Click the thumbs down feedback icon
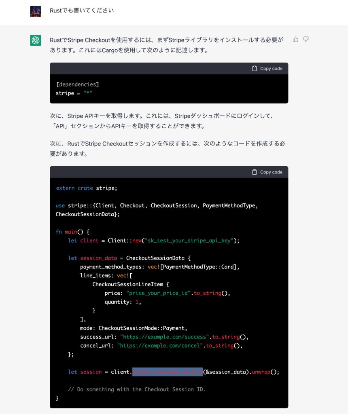Screen dimensions: 348x414 click(x=306, y=39)
